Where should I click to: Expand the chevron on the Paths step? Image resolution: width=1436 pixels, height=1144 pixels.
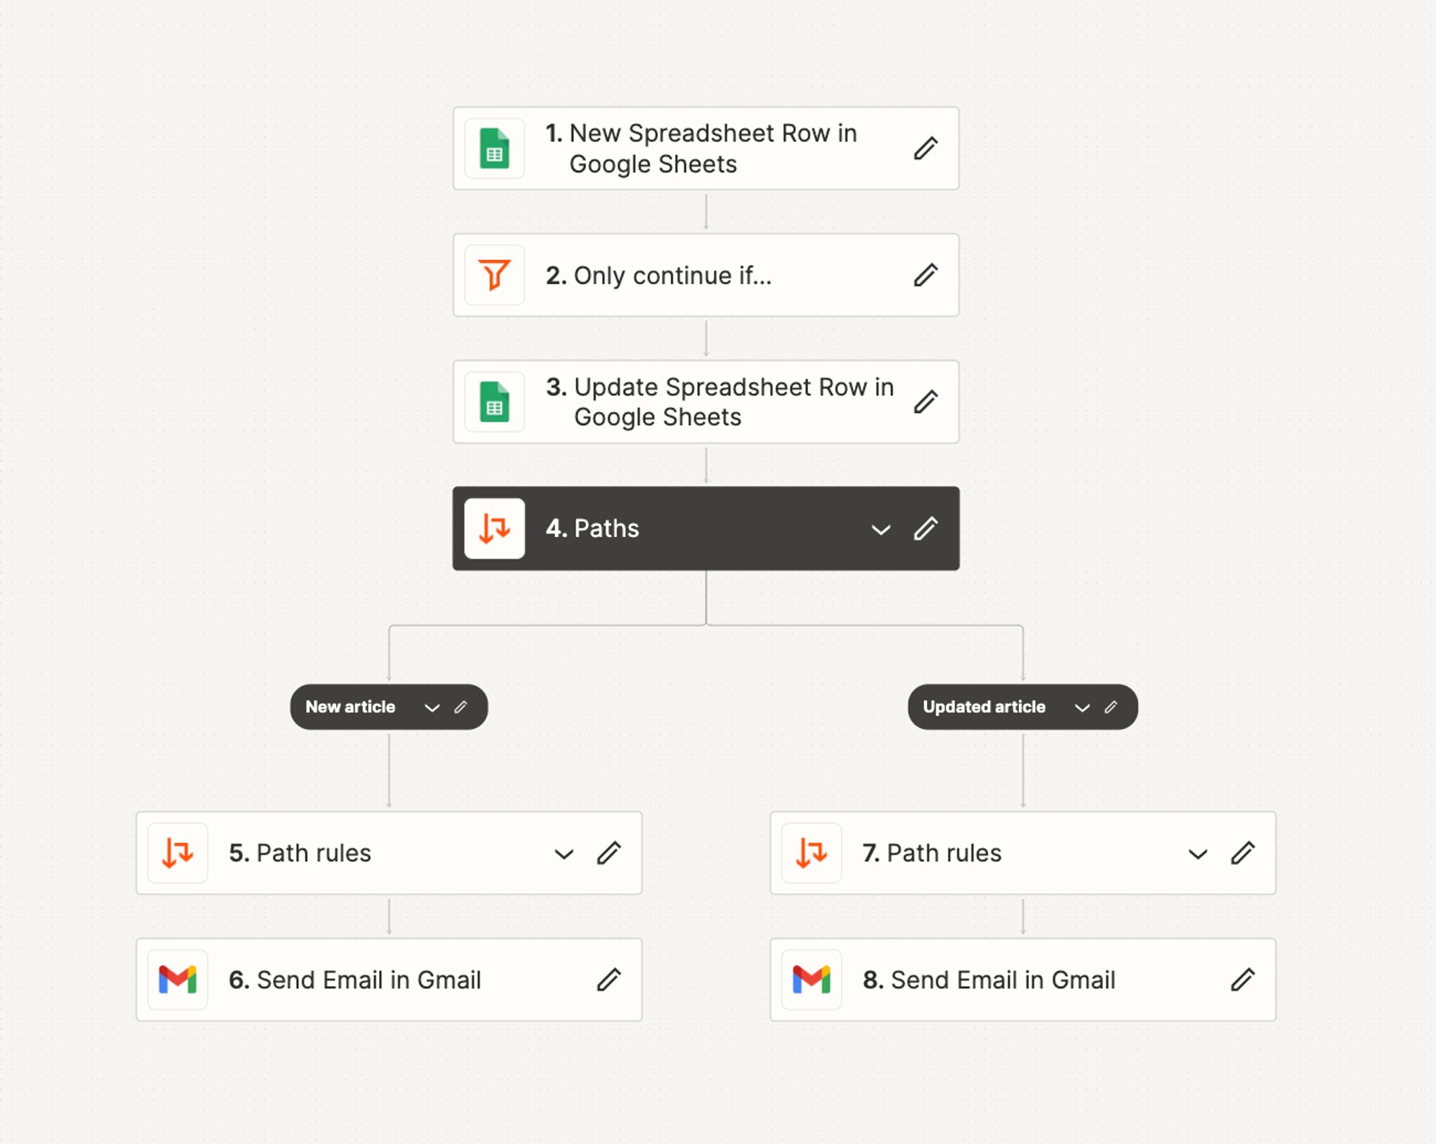click(x=880, y=530)
